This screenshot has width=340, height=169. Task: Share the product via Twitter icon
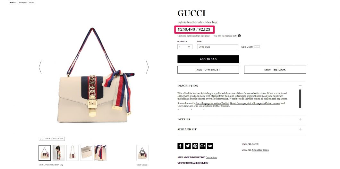(x=188, y=146)
